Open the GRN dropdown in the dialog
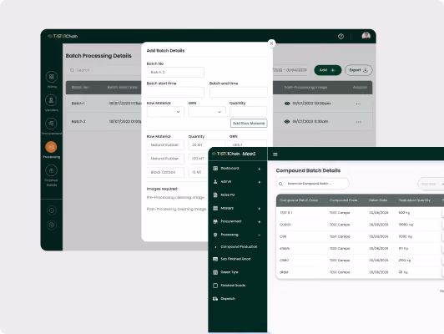This screenshot has height=334, width=444. coord(207,112)
